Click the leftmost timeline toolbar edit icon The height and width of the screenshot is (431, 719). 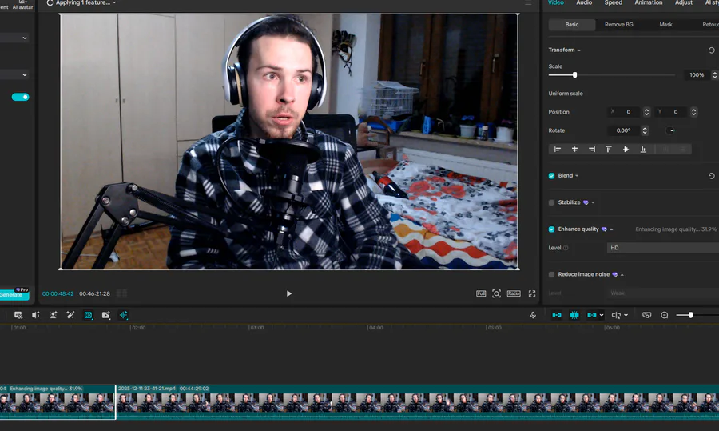coord(18,315)
